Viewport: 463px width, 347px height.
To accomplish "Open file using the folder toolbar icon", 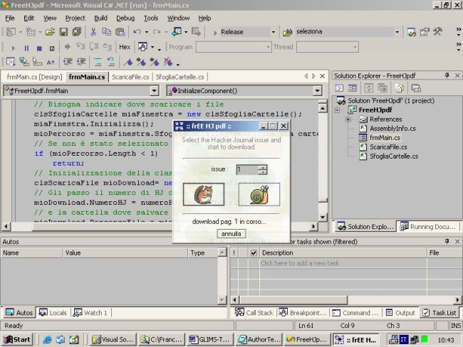I will click(x=50, y=32).
